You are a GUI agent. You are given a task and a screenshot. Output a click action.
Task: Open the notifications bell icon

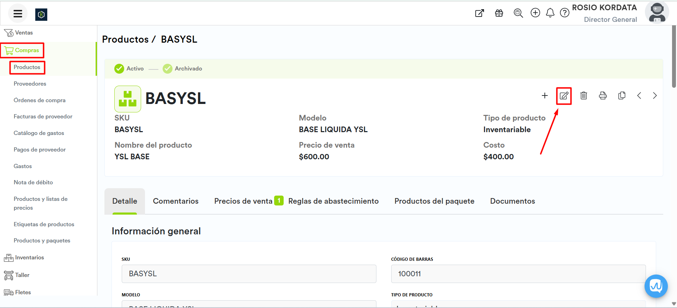pyautogui.click(x=550, y=13)
